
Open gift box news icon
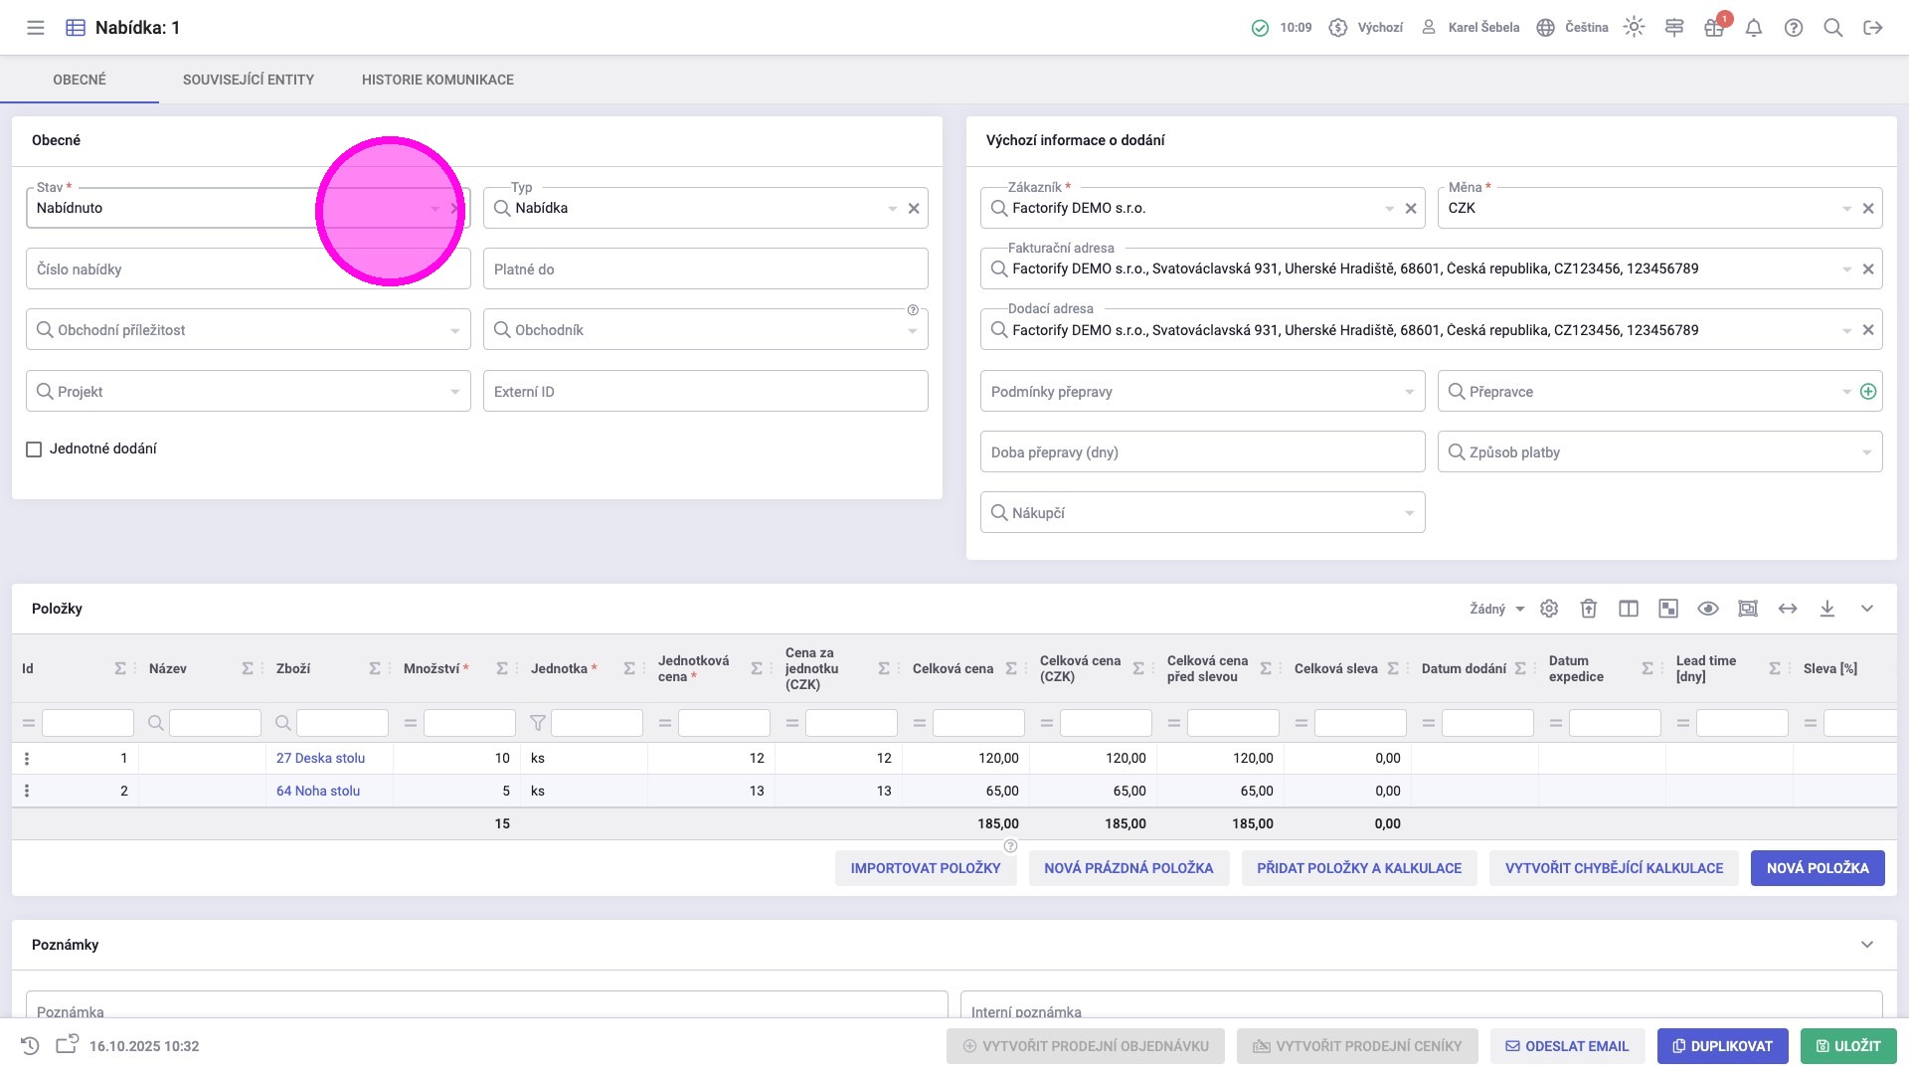(x=1713, y=28)
